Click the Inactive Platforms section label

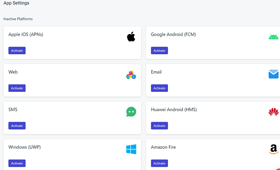[x=18, y=19]
